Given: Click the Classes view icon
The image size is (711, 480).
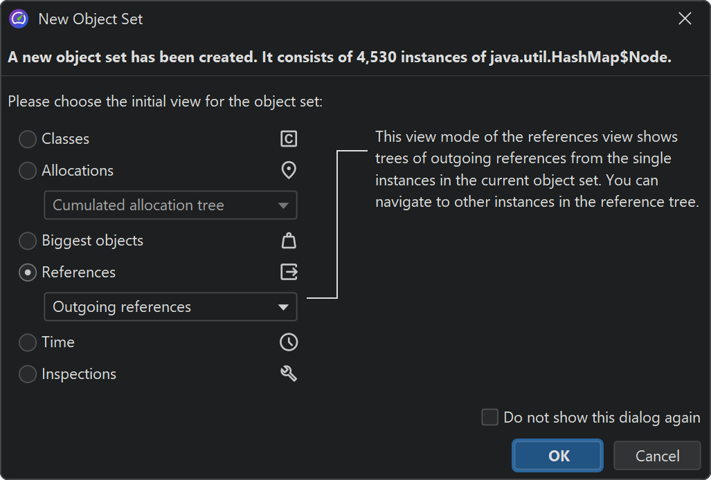Looking at the screenshot, I should tap(289, 139).
